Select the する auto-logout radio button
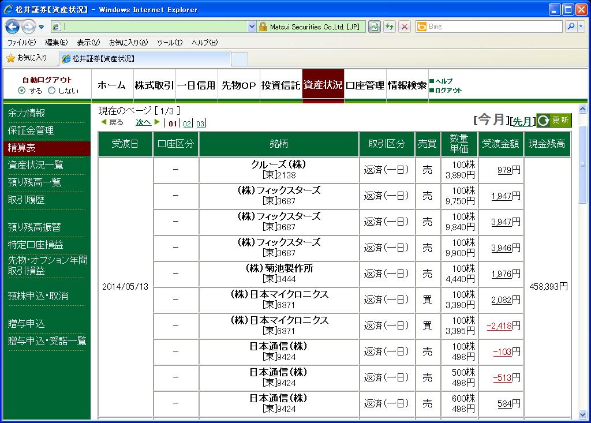The width and height of the screenshot is (591, 423). 22,91
